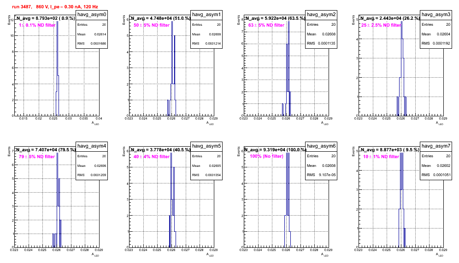Click the RMS value 9.107e-05

(327, 175)
